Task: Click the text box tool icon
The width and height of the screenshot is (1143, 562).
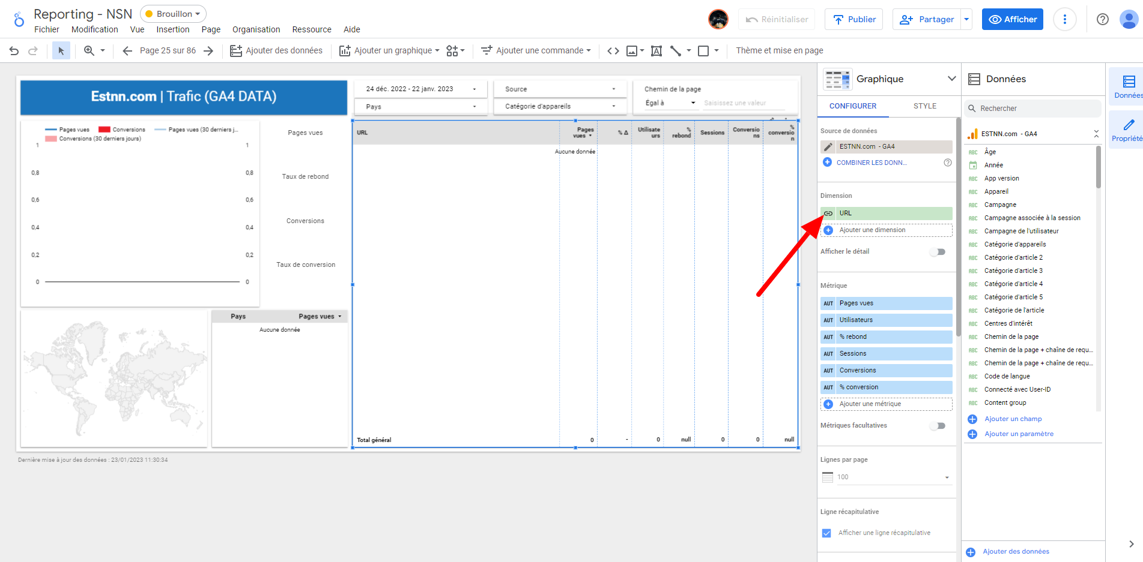Action: click(656, 51)
